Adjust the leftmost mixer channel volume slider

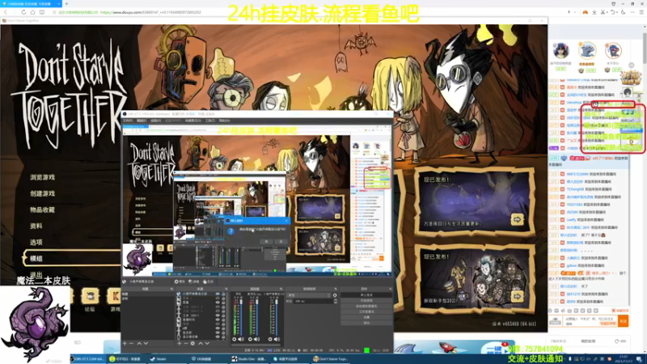[241, 317]
